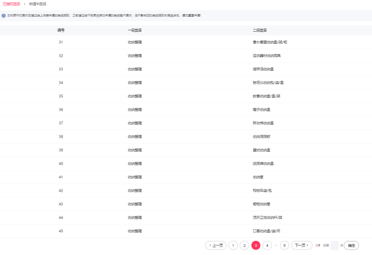Screen dimensions: 372x255
Task: Select table row number 45
Action: pos(186,231)
